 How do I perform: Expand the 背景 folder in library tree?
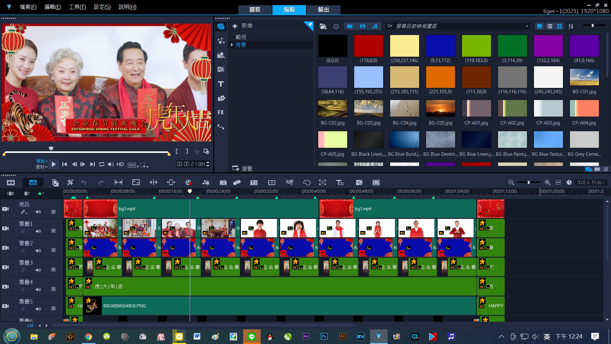click(232, 45)
